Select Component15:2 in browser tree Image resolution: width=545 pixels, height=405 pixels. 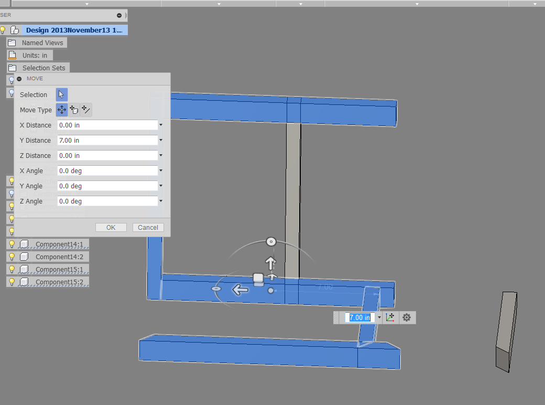point(59,282)
